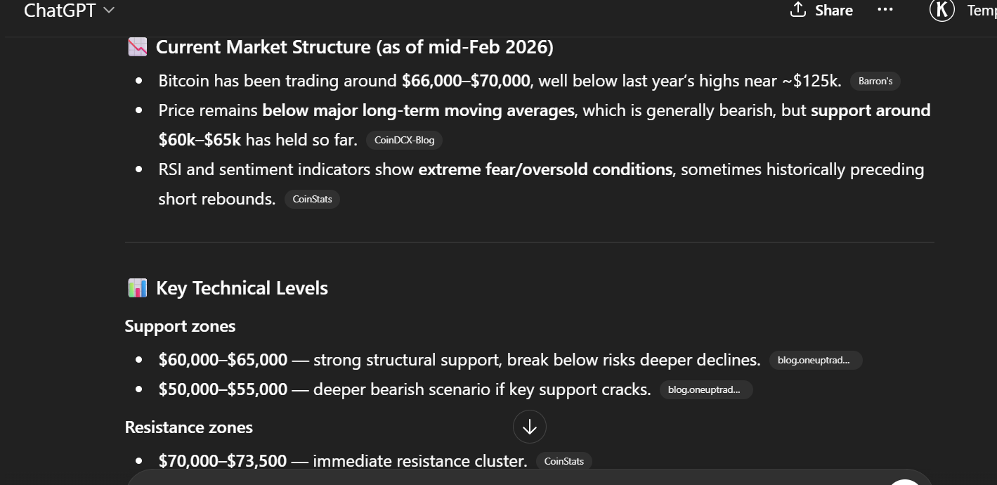Open the CoinStats citation after short rebounds
997x485 pixels.
[312, 199]
